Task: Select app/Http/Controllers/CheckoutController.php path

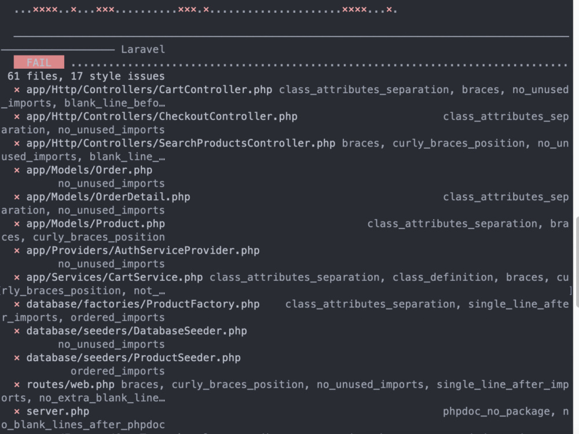Action: point(162,116)
